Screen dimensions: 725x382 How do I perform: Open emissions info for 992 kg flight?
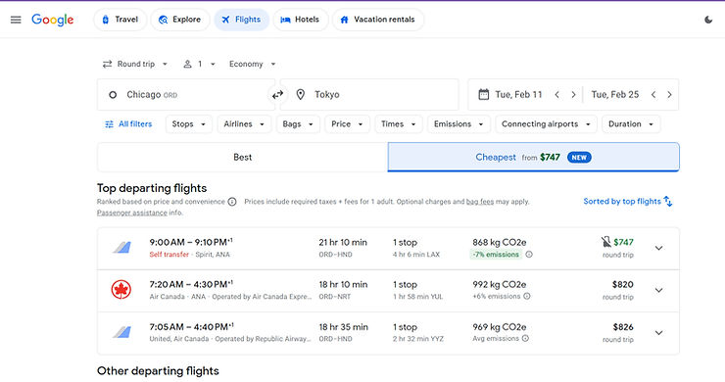[x=527, y=297]
